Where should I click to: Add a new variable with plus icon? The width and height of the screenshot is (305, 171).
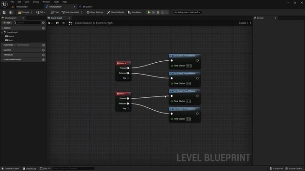coord(43,55)
